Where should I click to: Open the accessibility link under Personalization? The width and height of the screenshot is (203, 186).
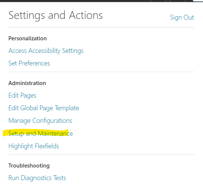pyautogui.click(x=46, y=51)
